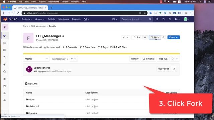Open Snippets scissors icon in sidebar
The width and height of the screenshot is (214, 120).
point(4,93)
